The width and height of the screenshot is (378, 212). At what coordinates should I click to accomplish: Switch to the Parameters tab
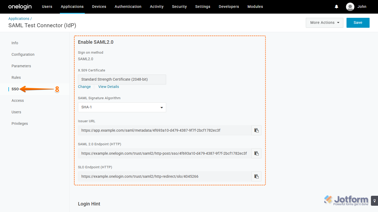(21, 66)
